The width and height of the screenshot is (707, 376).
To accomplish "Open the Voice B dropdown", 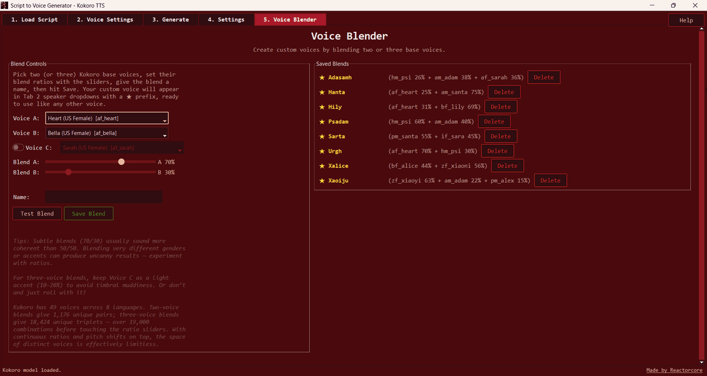I will tap(107, 133).
